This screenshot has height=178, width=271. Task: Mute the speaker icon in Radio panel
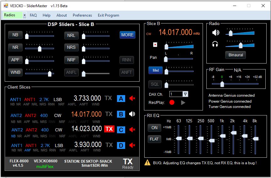pyautogui.click(x=215, y=33)
